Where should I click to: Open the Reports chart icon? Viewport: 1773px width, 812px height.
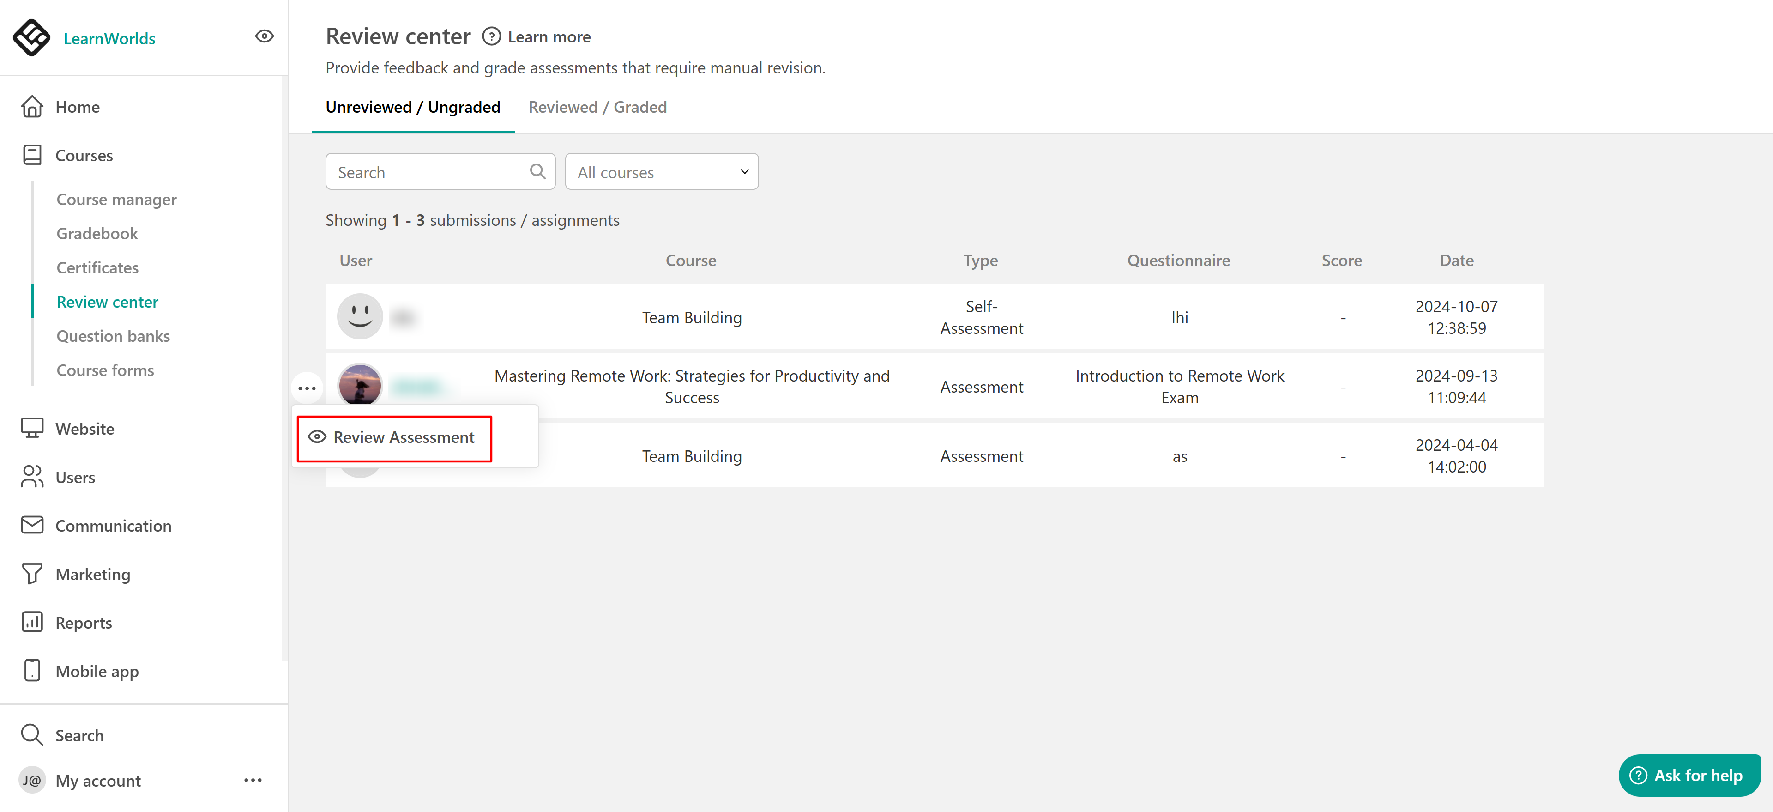[x=32, y=622]
